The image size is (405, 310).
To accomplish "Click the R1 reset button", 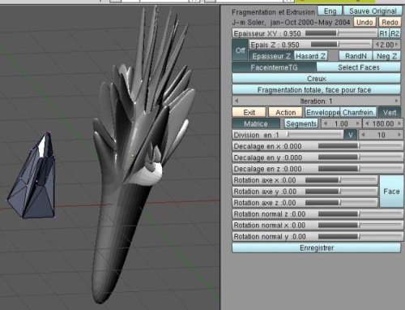I will point(383,33).
